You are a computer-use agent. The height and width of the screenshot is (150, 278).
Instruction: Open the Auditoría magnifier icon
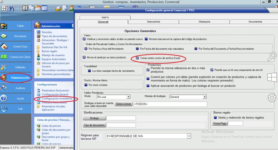4,88
